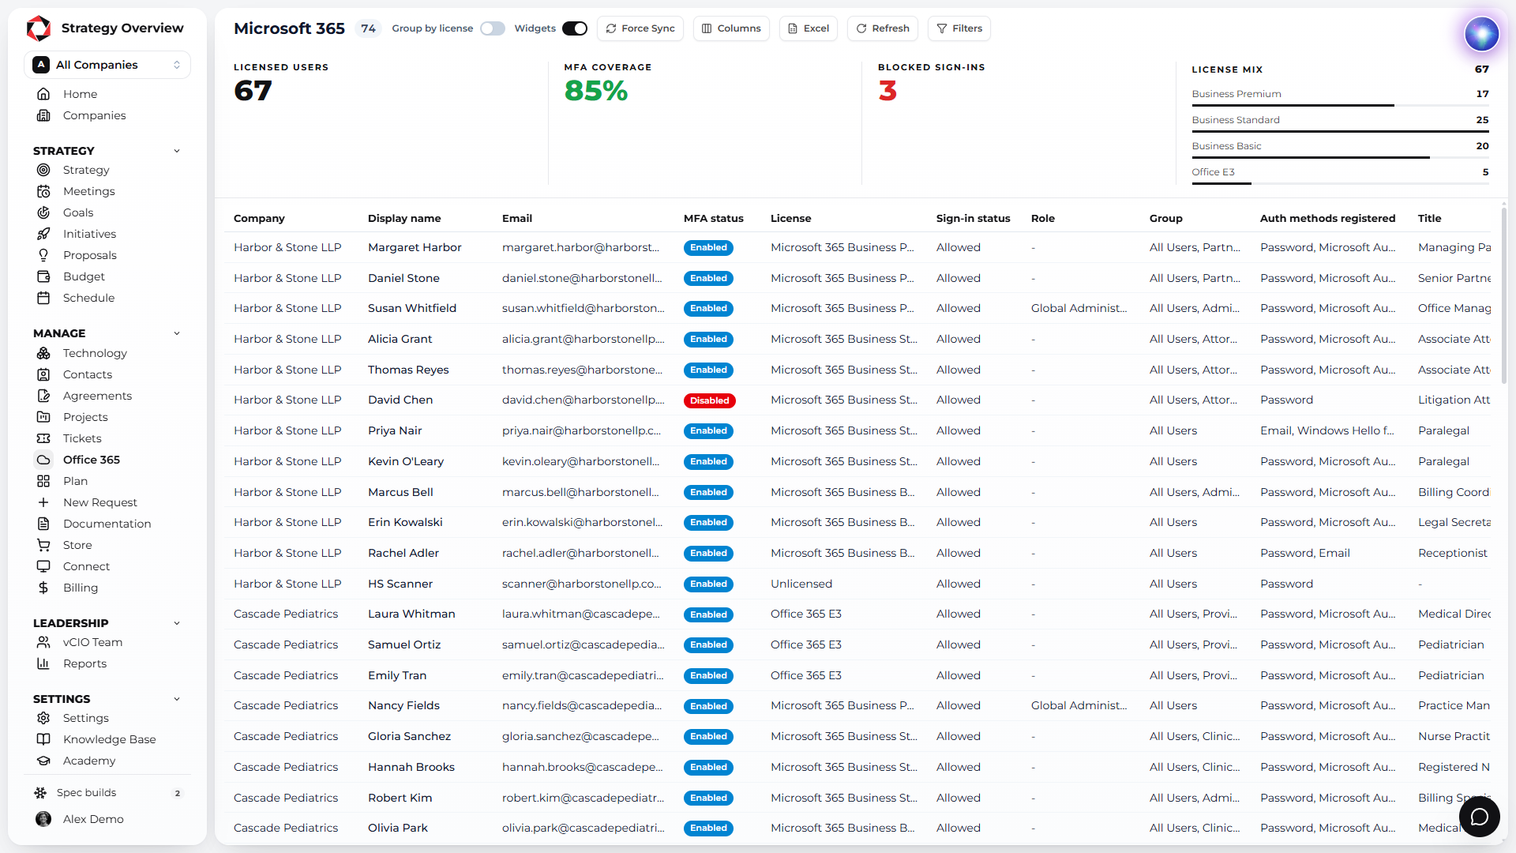Open Budget wallet icon
This screenshot has height=853, width=1516.
point(43,276)
